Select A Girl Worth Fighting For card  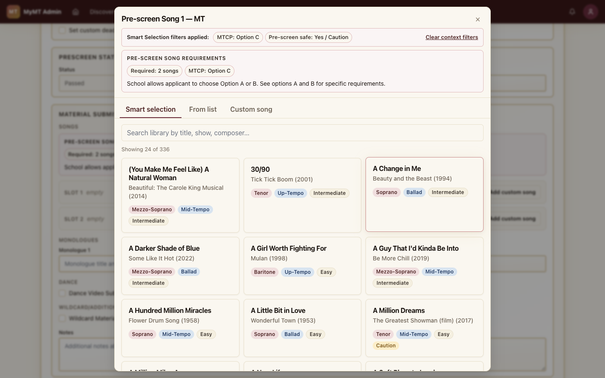[302, 266]
